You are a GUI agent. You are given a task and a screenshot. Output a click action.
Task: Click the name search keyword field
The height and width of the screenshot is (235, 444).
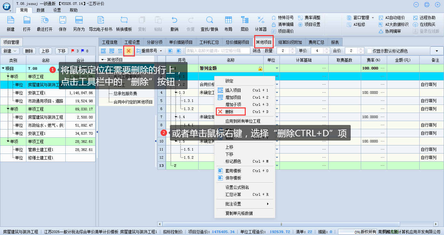pos(217,51)
